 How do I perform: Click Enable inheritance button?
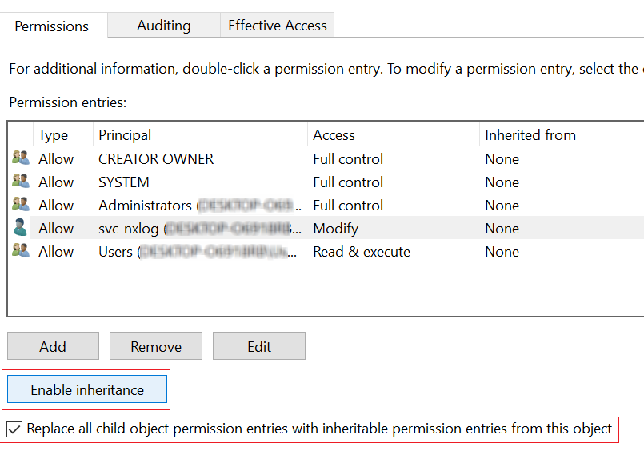click(x=87, y=390)
